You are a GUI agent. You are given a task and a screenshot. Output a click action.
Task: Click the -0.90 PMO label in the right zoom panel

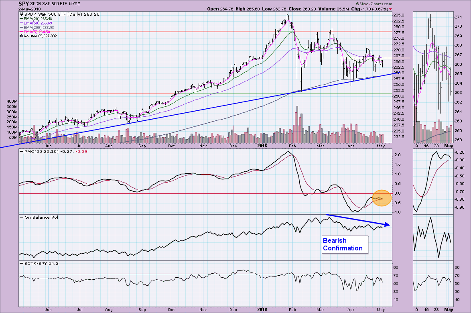coord(459,207)
